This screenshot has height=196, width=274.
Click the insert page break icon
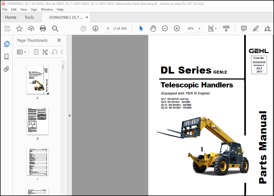click(45, 52)
